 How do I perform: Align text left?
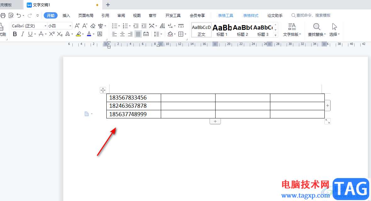point(115,34)
